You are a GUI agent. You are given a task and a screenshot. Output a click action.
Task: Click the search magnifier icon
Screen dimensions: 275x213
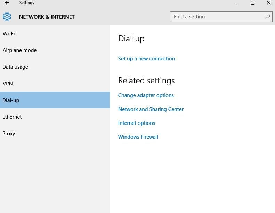pos(268,17)
